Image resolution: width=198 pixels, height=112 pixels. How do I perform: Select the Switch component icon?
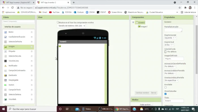click(5, 85)
